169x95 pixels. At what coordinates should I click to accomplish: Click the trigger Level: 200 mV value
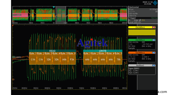(135, 22)
